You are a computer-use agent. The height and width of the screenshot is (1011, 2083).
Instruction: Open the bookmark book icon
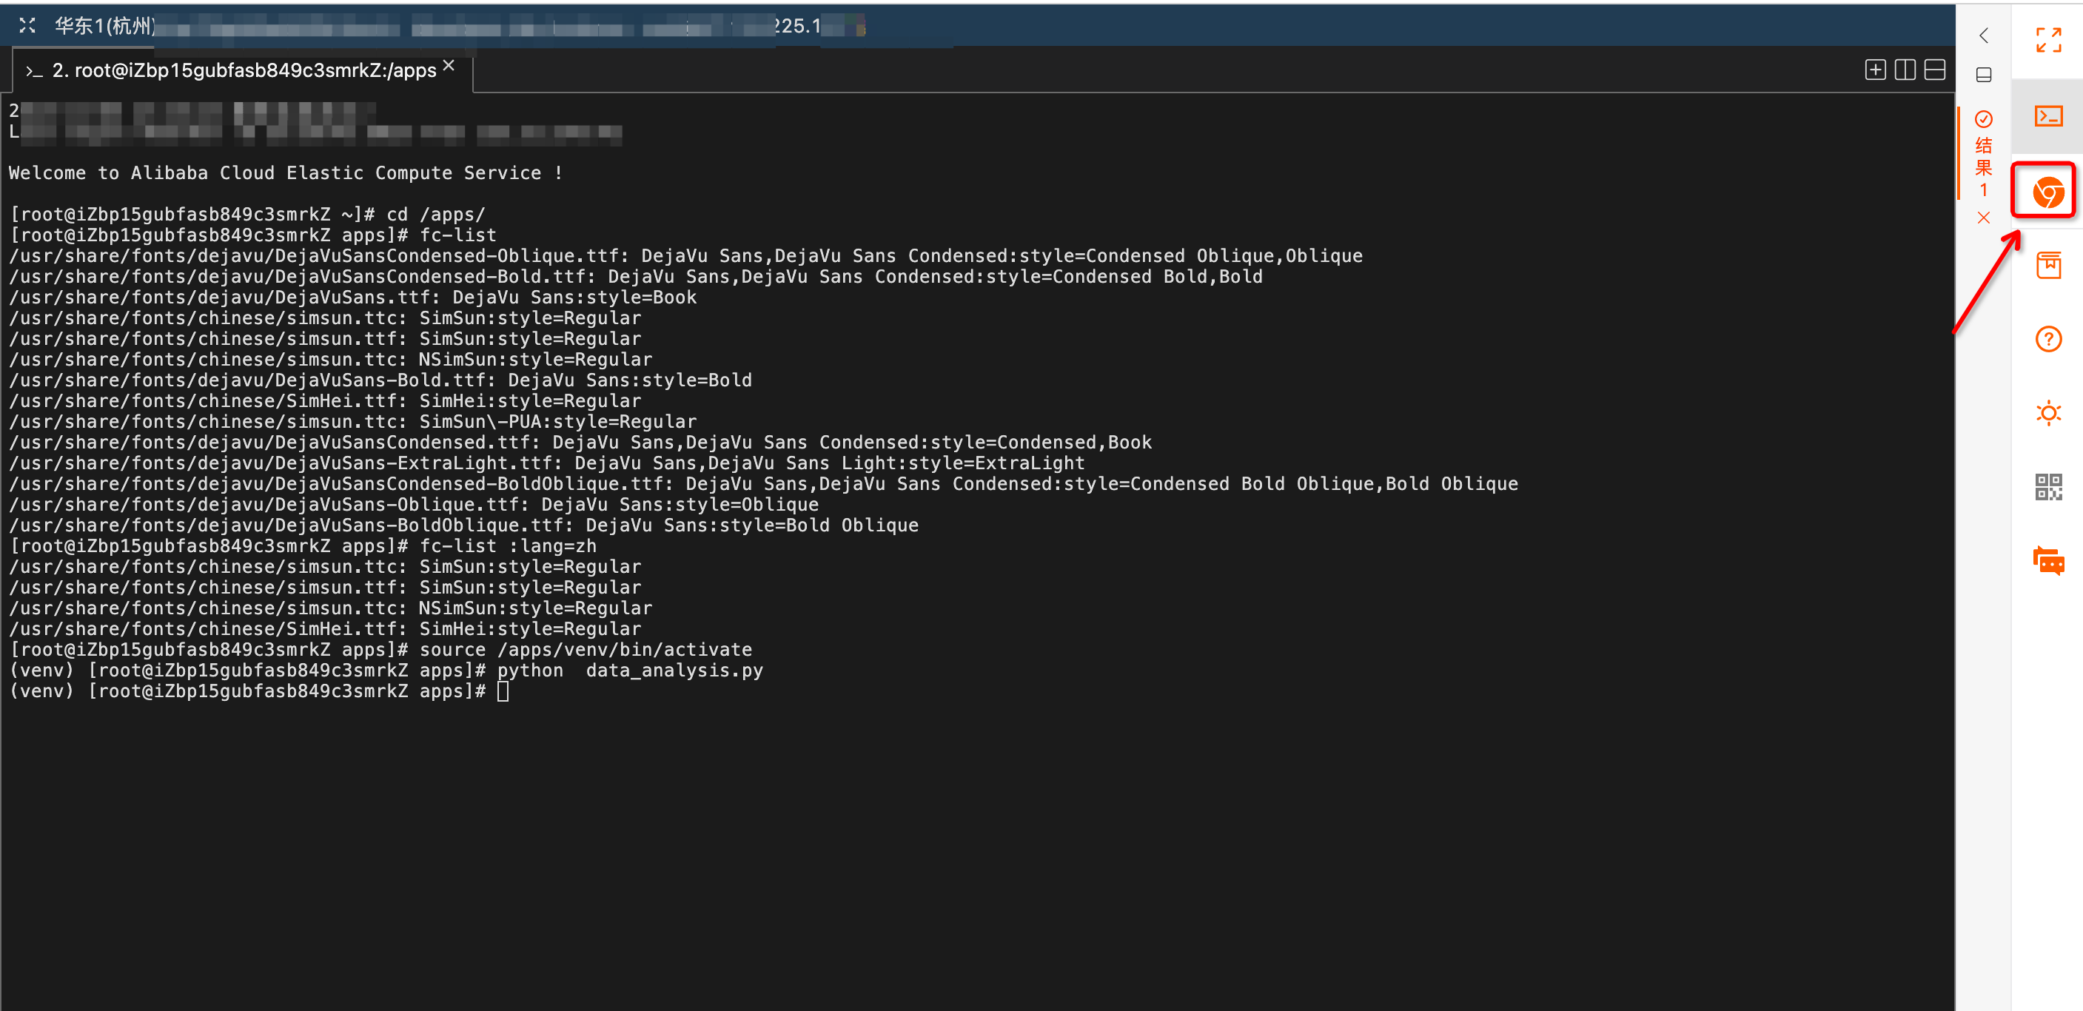click(2047, 265)
